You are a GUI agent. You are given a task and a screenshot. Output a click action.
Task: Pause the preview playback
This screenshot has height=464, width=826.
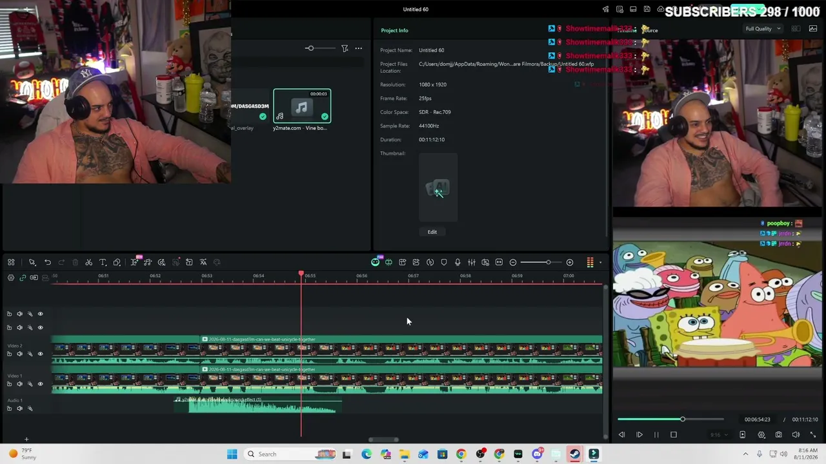pos(656,435)
